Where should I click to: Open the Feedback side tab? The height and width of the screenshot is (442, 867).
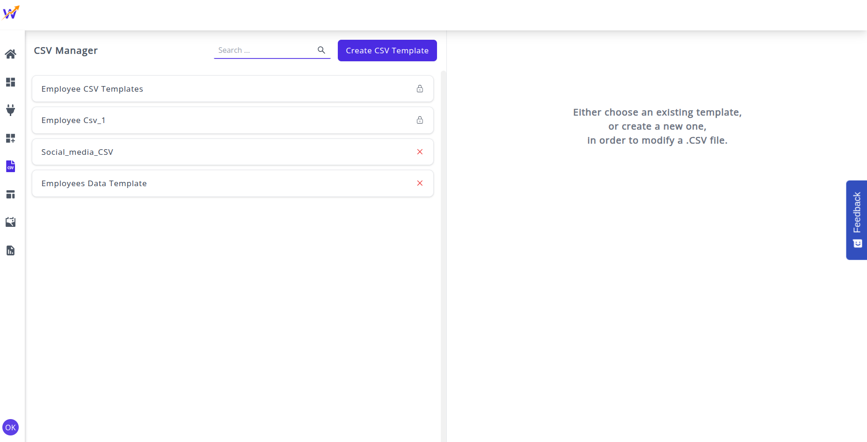click(x=856, y=220)
